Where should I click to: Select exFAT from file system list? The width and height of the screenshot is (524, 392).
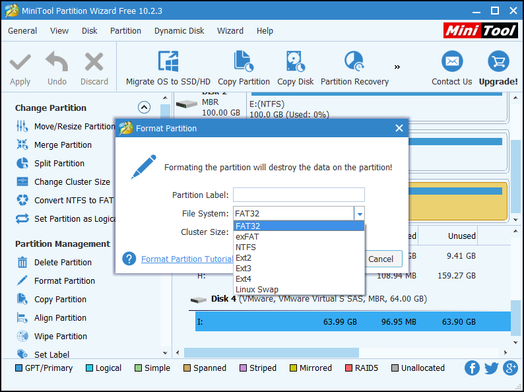click(x=299, y=237)
